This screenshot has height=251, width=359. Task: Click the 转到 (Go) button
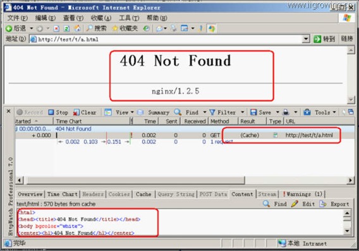(x=324, y=39)
